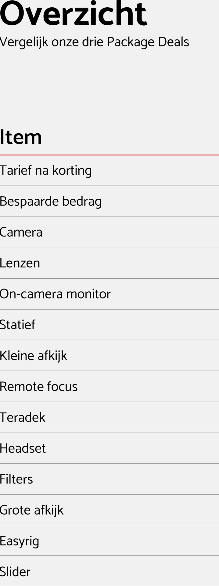Click the Item column header
Image resolution: width=219 pixels, height=586 pixels.
click(21, 137)
